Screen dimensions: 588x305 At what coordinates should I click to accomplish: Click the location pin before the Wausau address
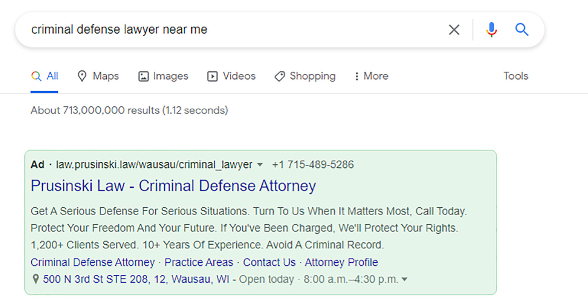36,279
